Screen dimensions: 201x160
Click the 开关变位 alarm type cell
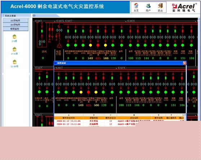tap(94, 121)
